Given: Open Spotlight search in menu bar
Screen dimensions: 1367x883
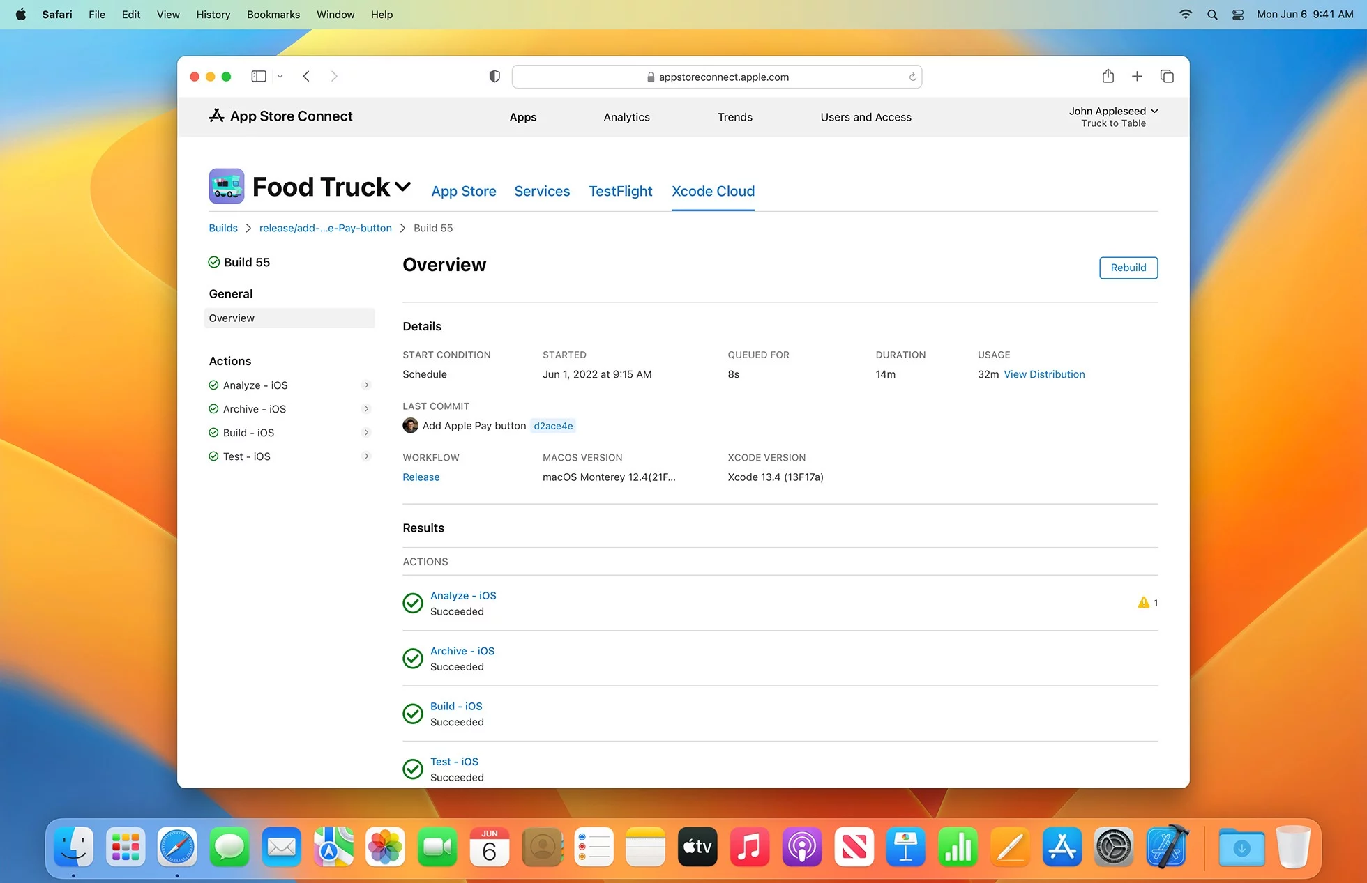Looking at the screenshot, I should [1212, 14].
